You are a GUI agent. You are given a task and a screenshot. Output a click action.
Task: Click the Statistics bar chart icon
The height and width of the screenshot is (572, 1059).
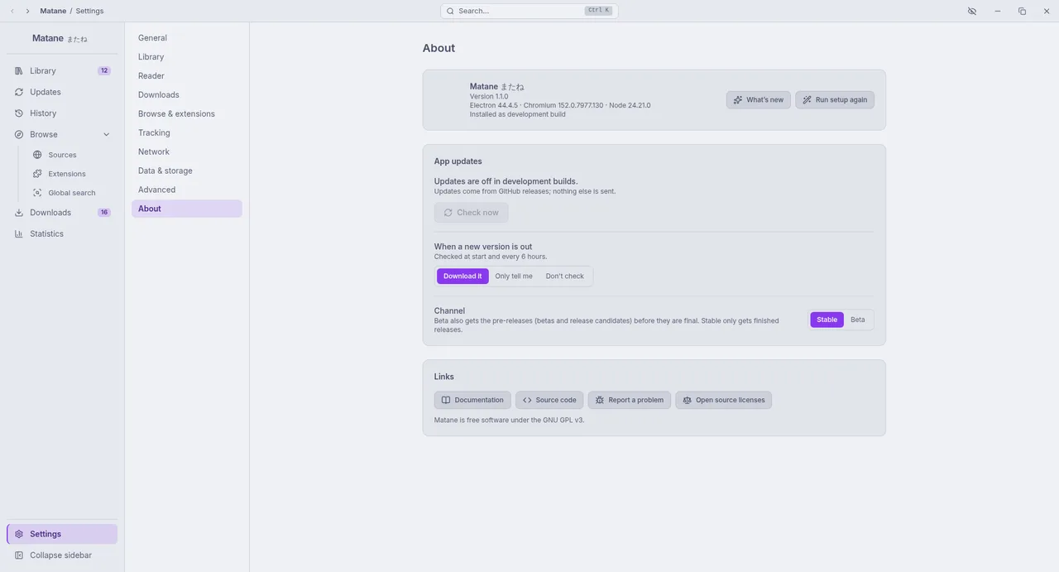(x=19, y=233)
